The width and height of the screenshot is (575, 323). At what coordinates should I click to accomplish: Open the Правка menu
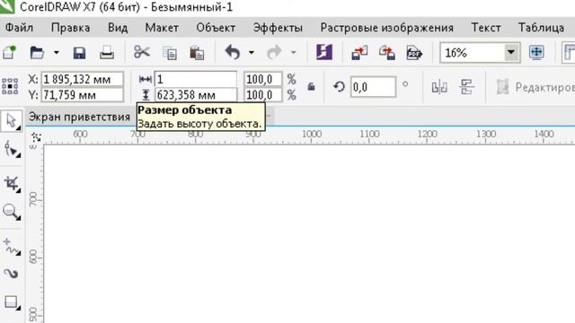click(x=70, y=28)
